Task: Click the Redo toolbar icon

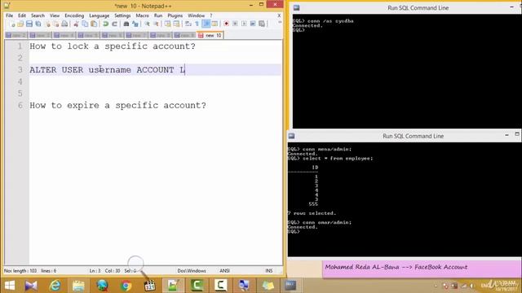Action: [x=114, y=24]
